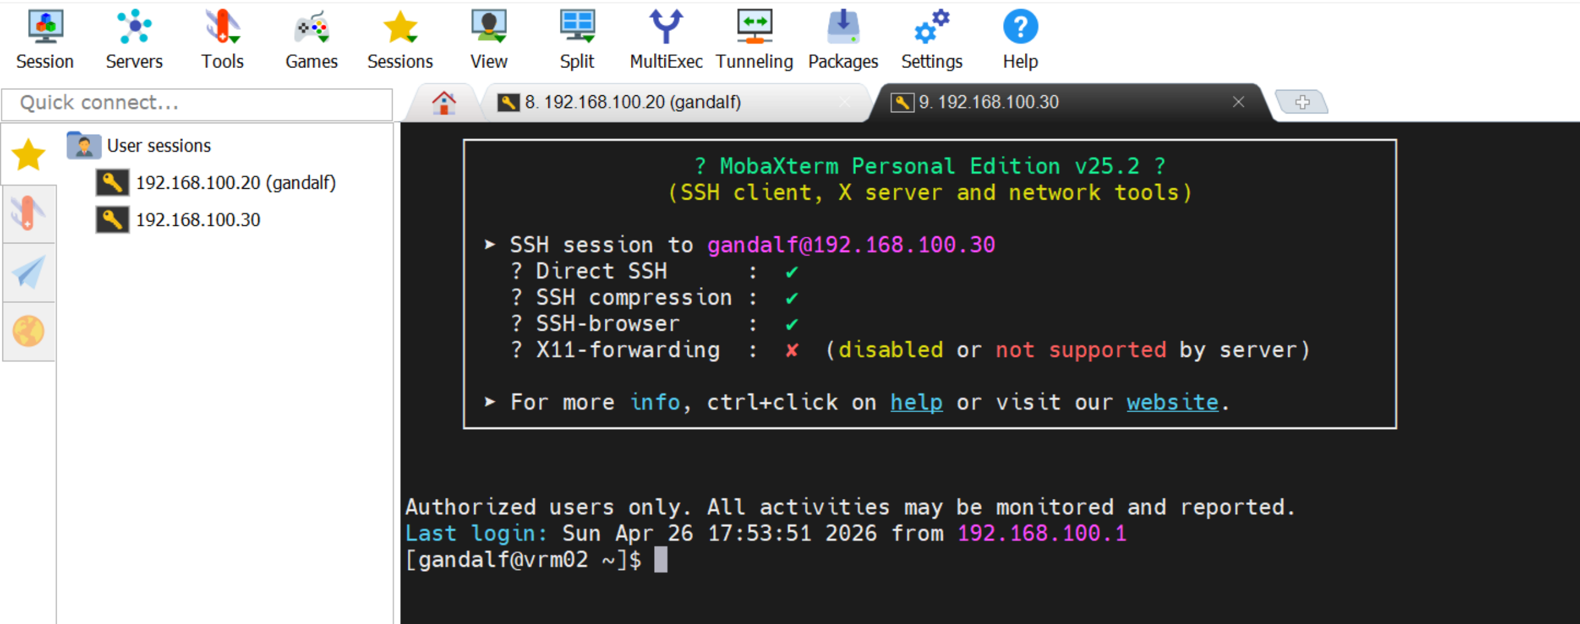1580x624 pixels.
Task: Select the sidebar Sessions star tab
Action: (28, 154)
